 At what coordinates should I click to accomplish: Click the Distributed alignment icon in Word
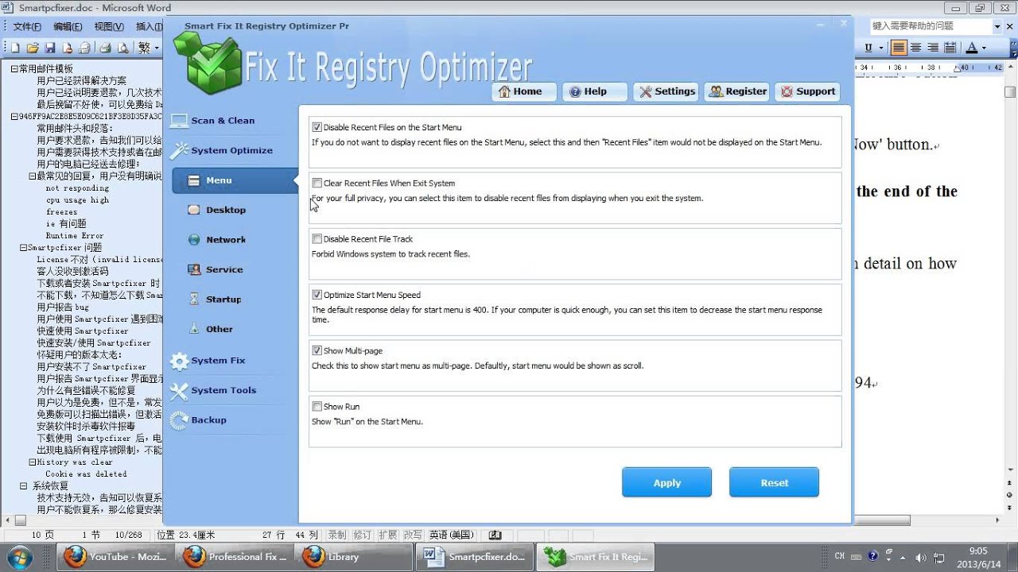coord(950,48)
